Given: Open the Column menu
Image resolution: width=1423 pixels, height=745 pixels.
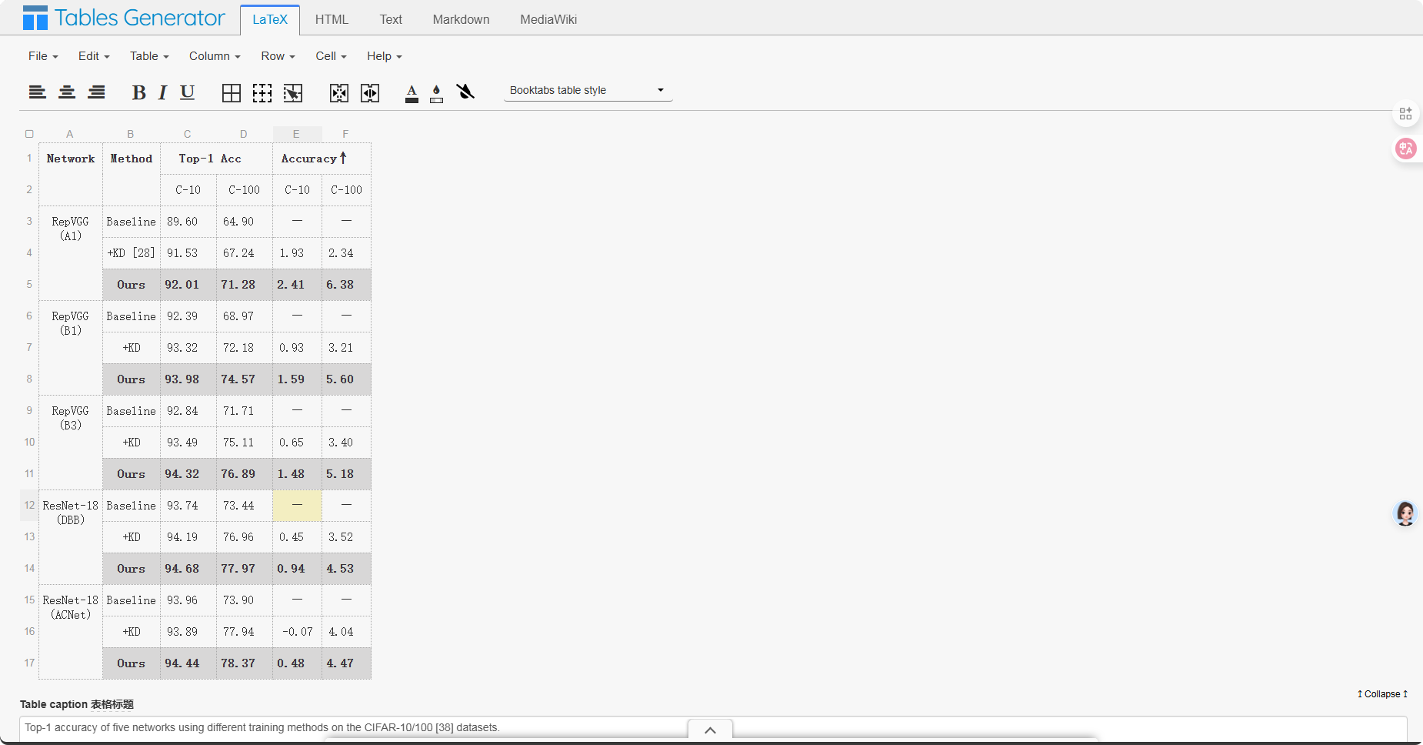Looking at the screenshot, I should (215, 56).
